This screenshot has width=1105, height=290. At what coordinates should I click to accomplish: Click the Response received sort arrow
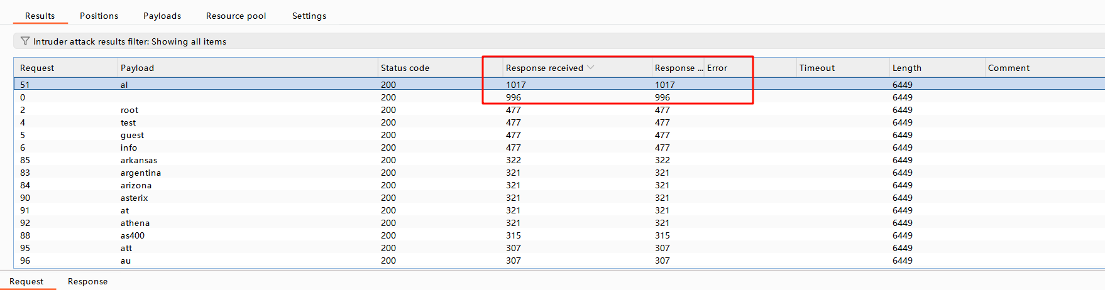point(590,68)
